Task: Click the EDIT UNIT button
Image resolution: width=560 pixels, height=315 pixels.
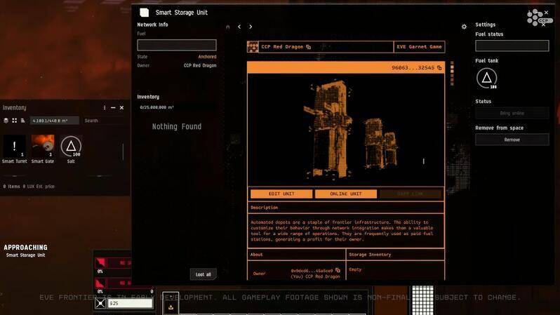Action: pos(281,194)
